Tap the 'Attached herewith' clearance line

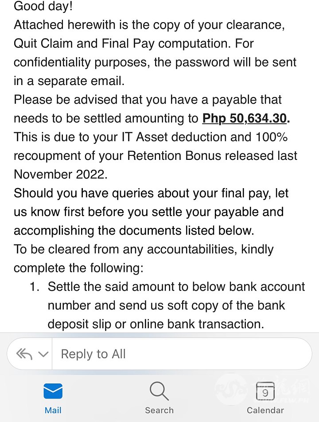click(x=149, y=25)
